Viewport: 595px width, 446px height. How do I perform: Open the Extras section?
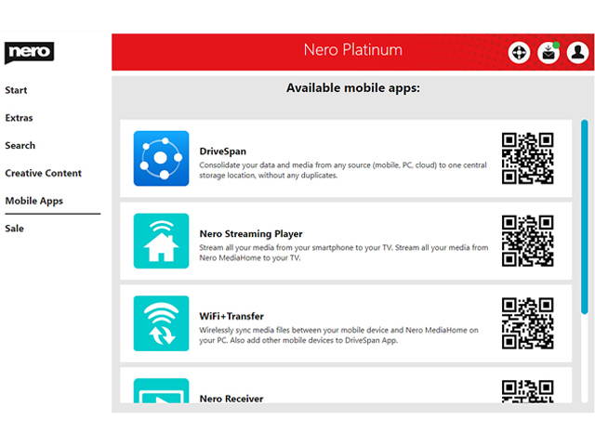[x=19, y=118]
